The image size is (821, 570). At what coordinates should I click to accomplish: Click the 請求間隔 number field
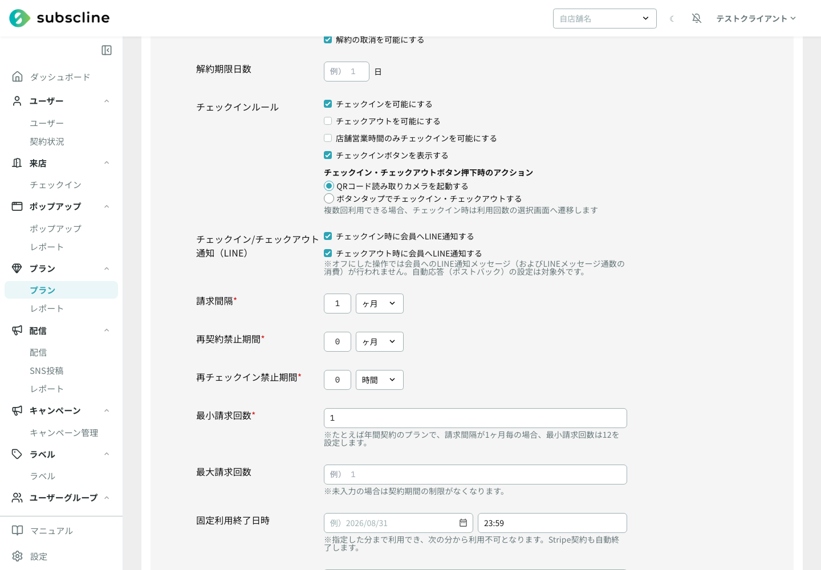click(x=338, y=303)
